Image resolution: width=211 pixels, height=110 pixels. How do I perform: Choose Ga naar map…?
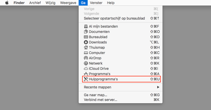[121, 95]
